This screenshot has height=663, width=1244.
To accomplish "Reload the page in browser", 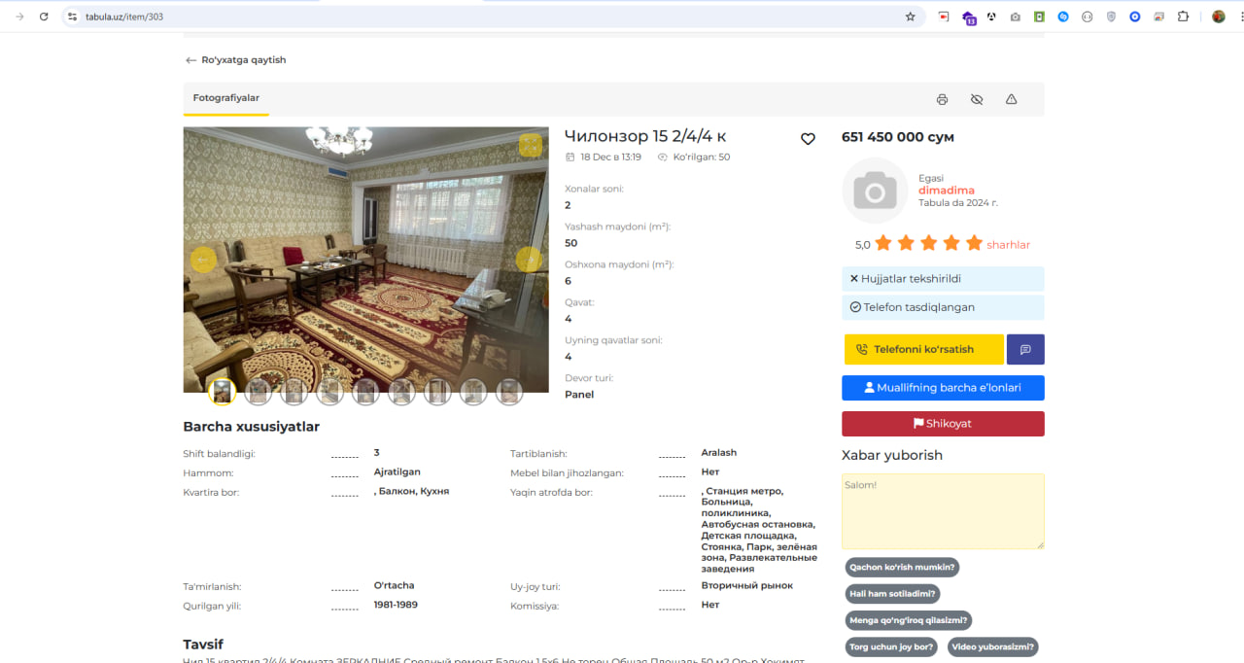I will tap(44, 17).
